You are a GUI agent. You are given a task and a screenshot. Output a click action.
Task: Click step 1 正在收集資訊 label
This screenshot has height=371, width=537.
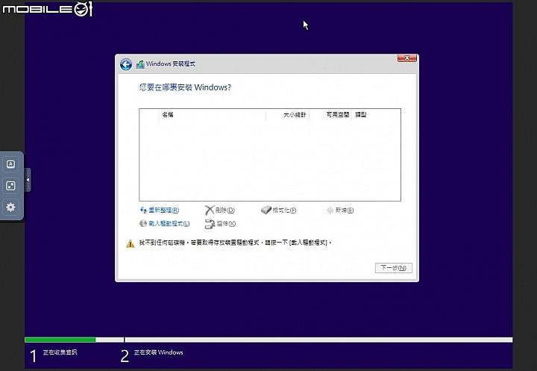(60, 352)
